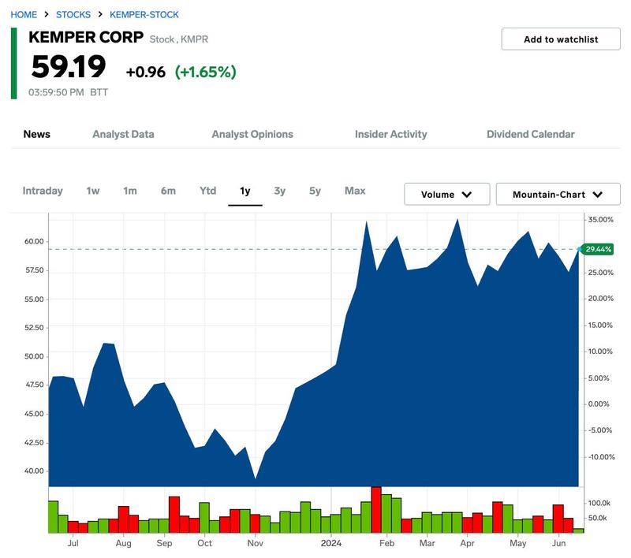Click the Nov x-axis label
The width and height of the screenshot is (631, 558).
(x=255, y=543)
